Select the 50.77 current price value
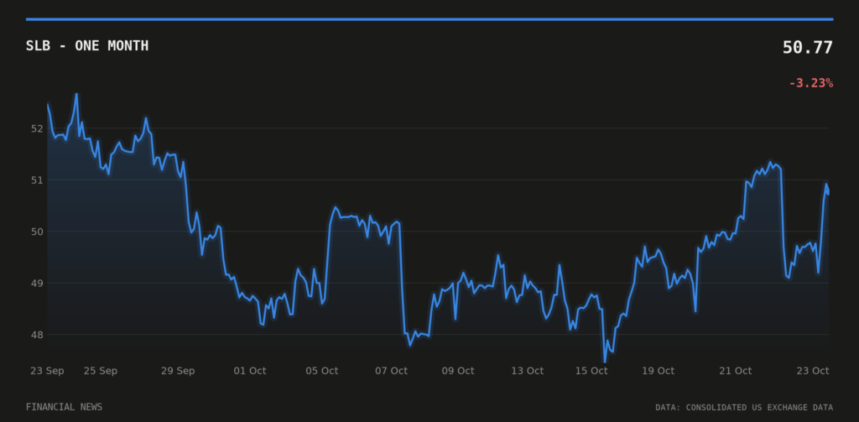The image size is (859, 422). 808,48
